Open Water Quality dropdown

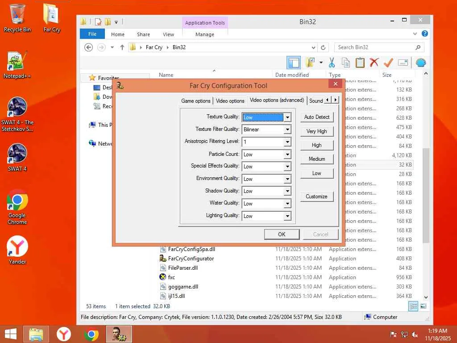point(287,204)
